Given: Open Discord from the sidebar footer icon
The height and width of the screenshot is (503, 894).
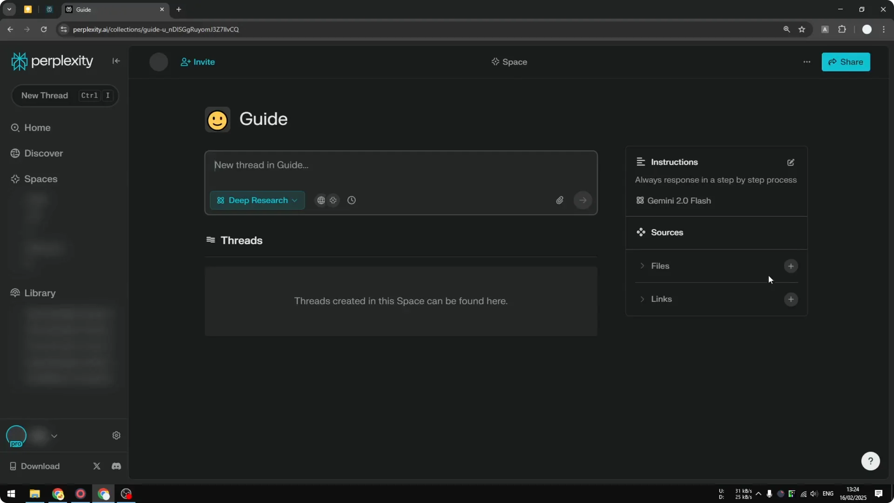Looking at the screenshot, I should [x=116, y=466].
